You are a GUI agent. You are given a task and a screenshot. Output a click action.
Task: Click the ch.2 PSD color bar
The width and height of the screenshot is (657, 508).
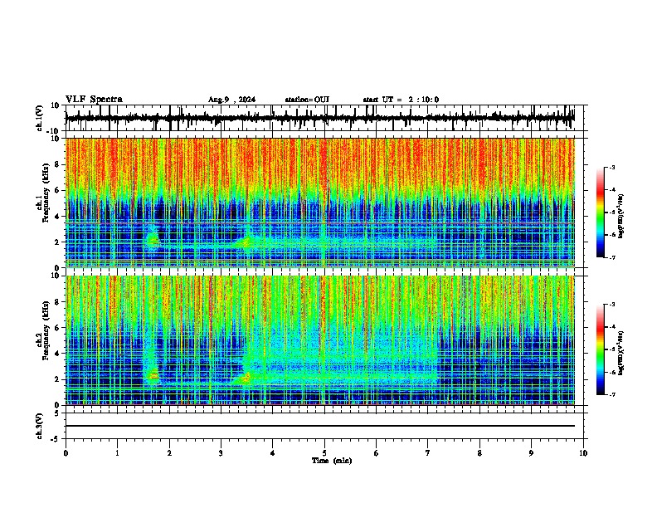601,349
